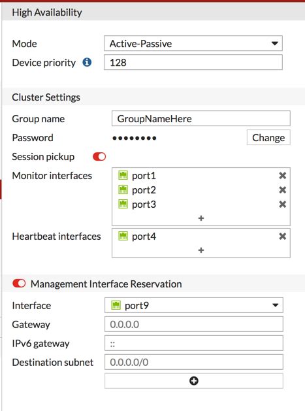Select the port3 entry text
Image resolution: width=305 pixels, height=411 pixels.
(144, 205)
